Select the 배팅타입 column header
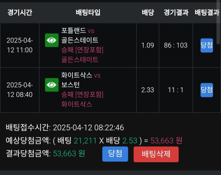This screenshot has width=221, height=175. coord(88,13)
